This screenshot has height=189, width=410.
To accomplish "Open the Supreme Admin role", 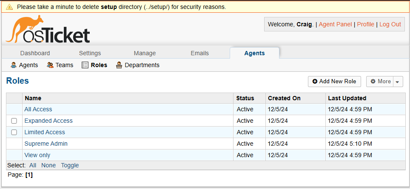I will point(46,144).
